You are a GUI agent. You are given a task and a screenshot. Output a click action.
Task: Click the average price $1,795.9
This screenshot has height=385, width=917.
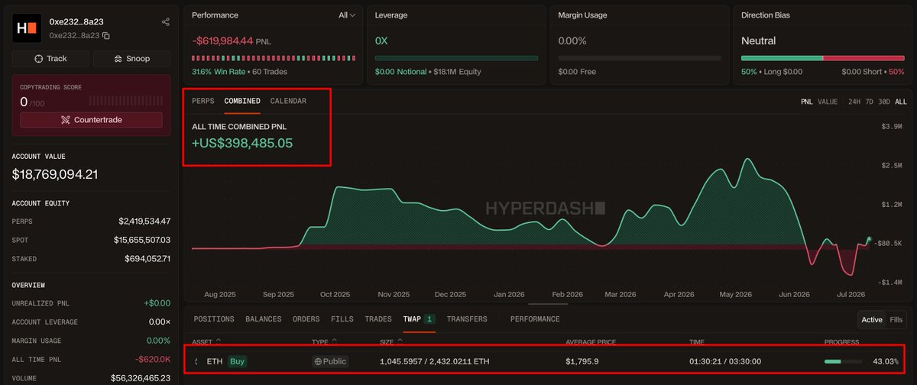coord(582,361)
